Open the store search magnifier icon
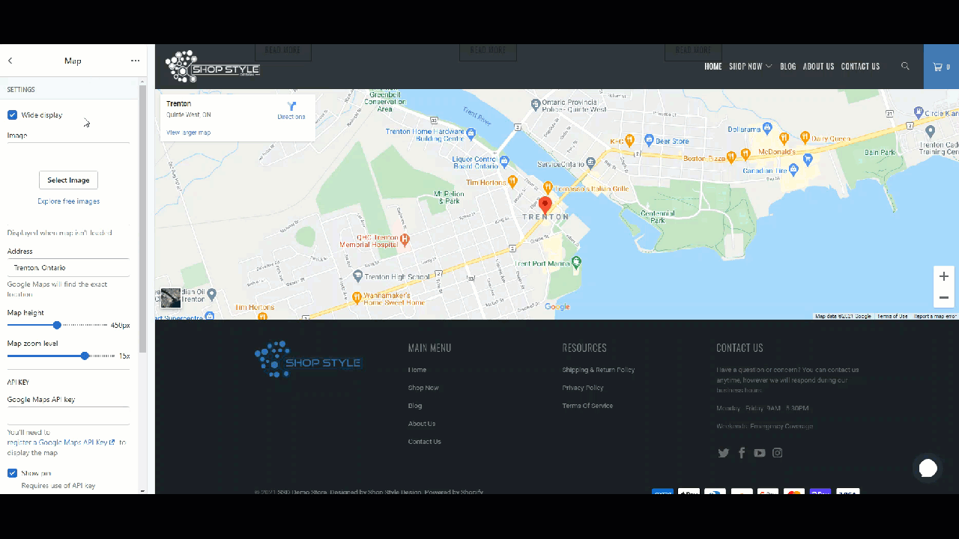Screen dimensions: 959x539 click(x=905, y=67)
